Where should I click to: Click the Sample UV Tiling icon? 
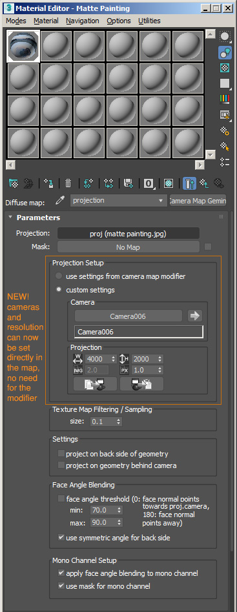(x=225, y=83)
